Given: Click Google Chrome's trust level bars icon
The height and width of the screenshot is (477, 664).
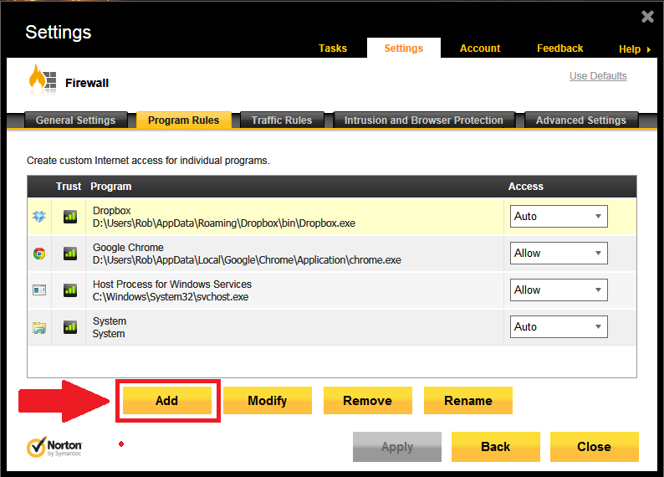Looking at the screenshot, I should [70, 254].
